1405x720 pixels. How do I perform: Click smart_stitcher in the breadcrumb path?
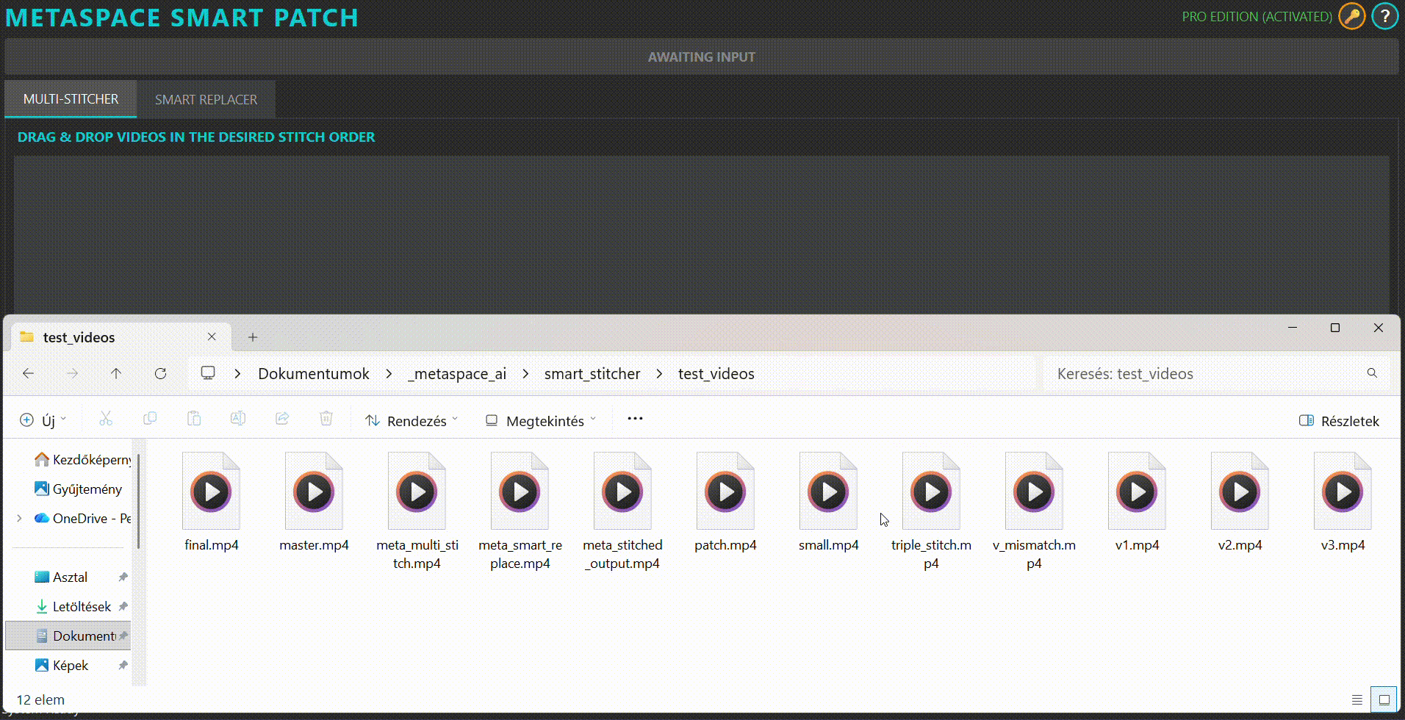(x=592, y=374)
